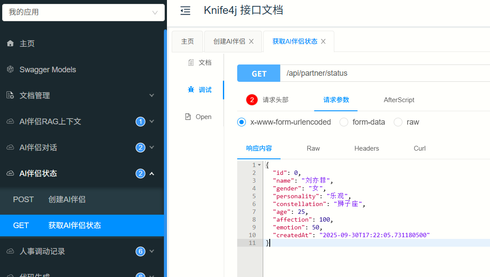
Task: Show the Curl response tab
Action: point(420,148)
